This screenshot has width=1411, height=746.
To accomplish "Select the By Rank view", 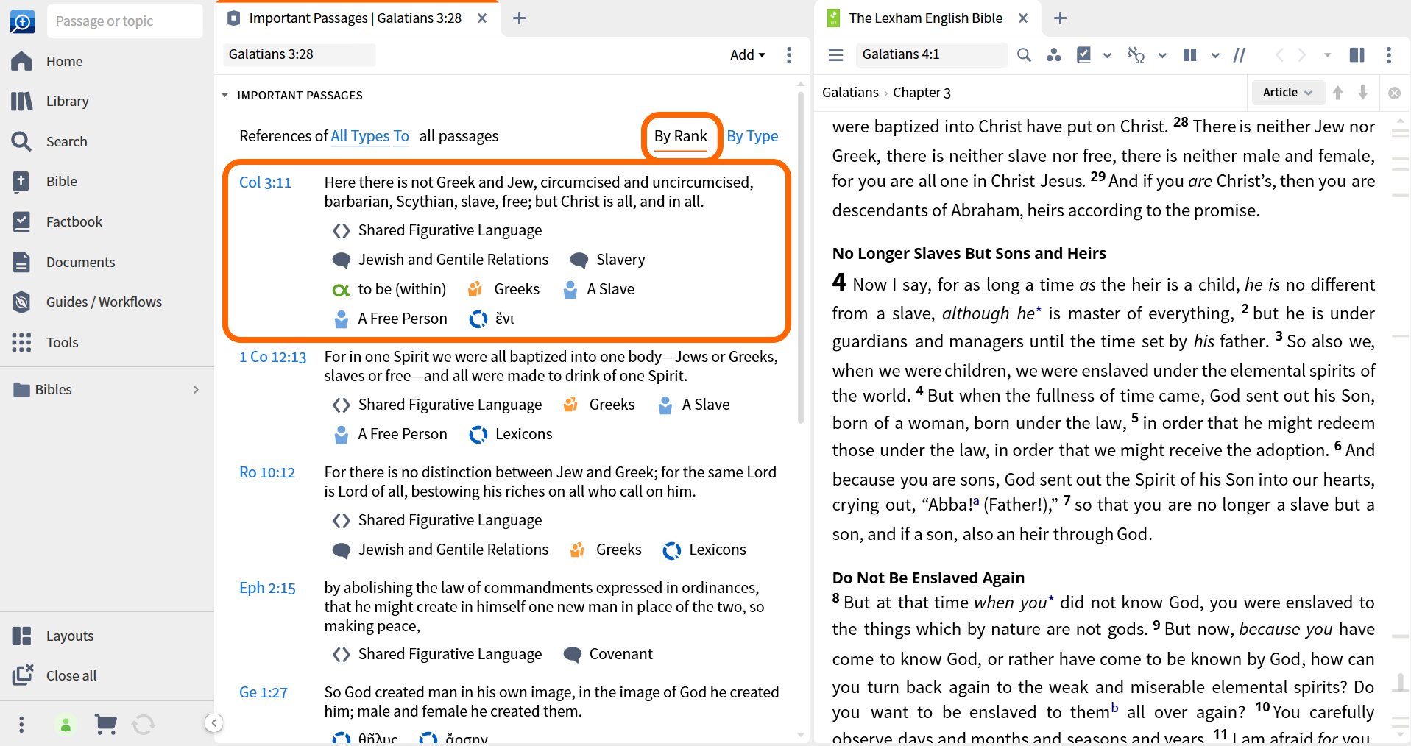I will tap(681, 136).
